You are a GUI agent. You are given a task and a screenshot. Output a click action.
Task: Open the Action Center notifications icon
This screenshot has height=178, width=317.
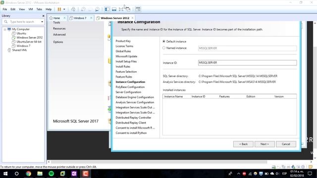pos(310,174)
